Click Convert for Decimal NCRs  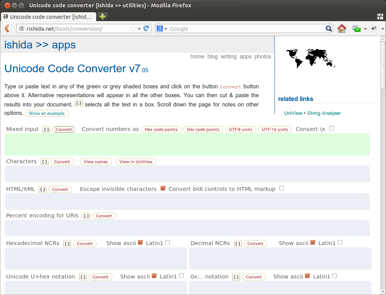click(255, 244)
